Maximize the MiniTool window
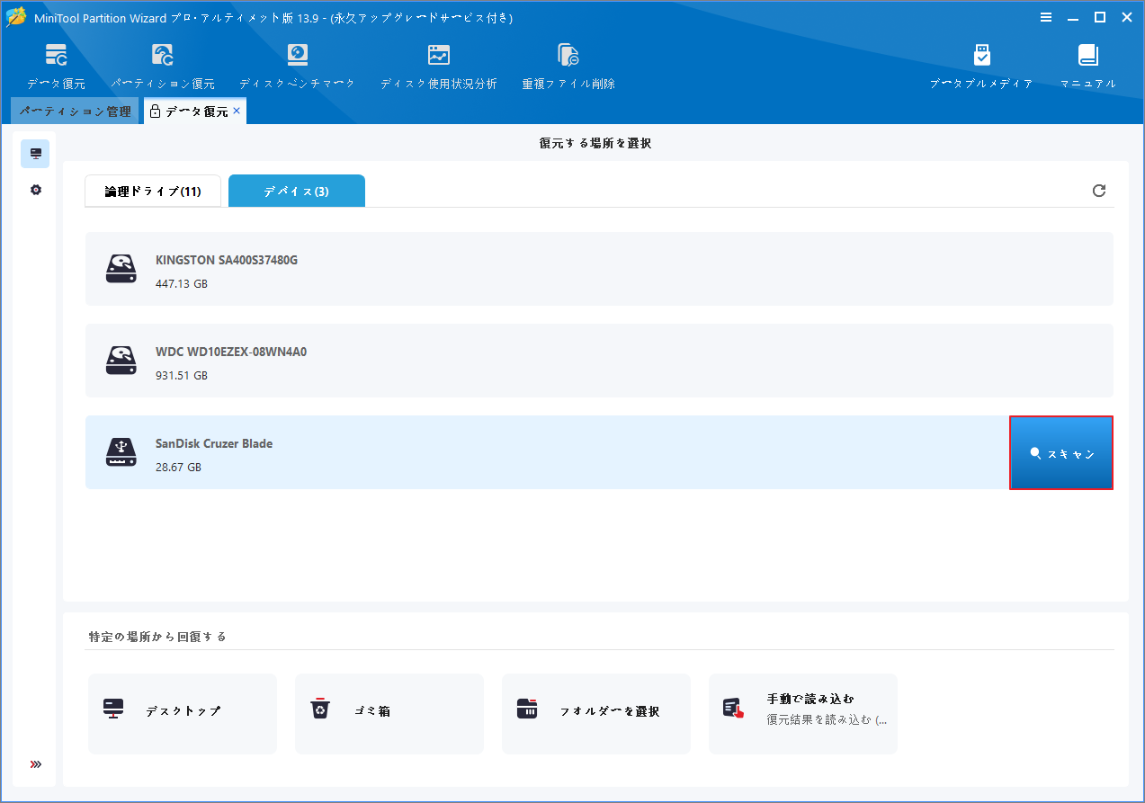 point(1099,17)
